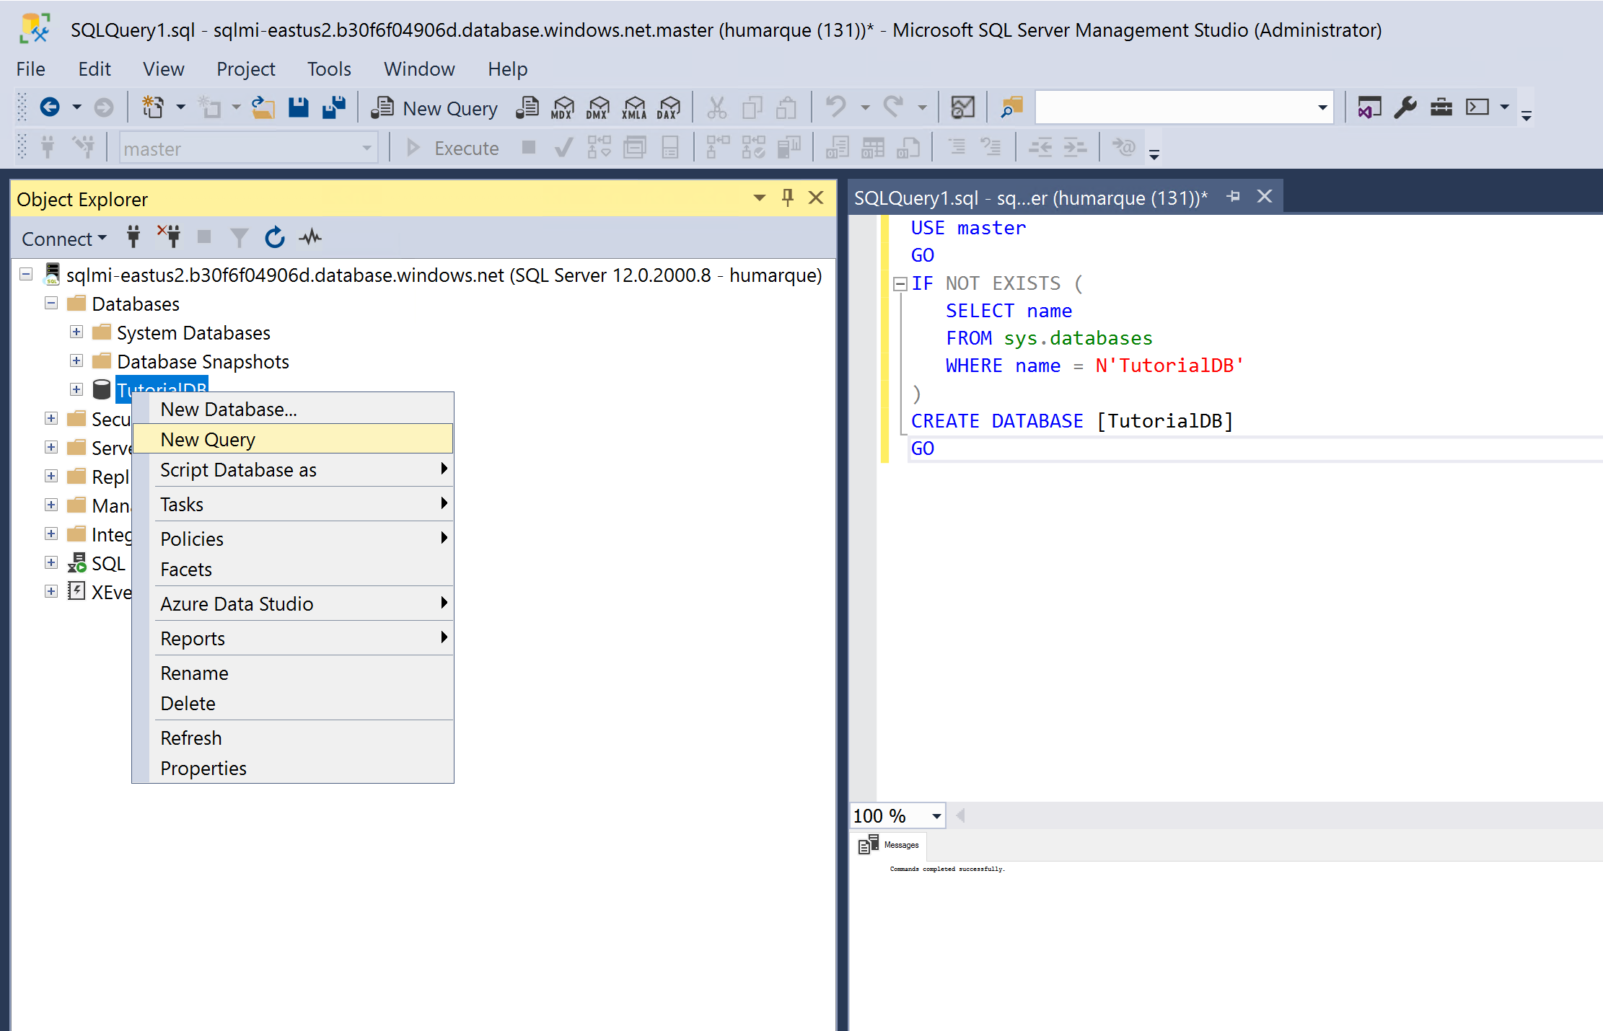Click the Messages tab icon in results

click(869, 844)
